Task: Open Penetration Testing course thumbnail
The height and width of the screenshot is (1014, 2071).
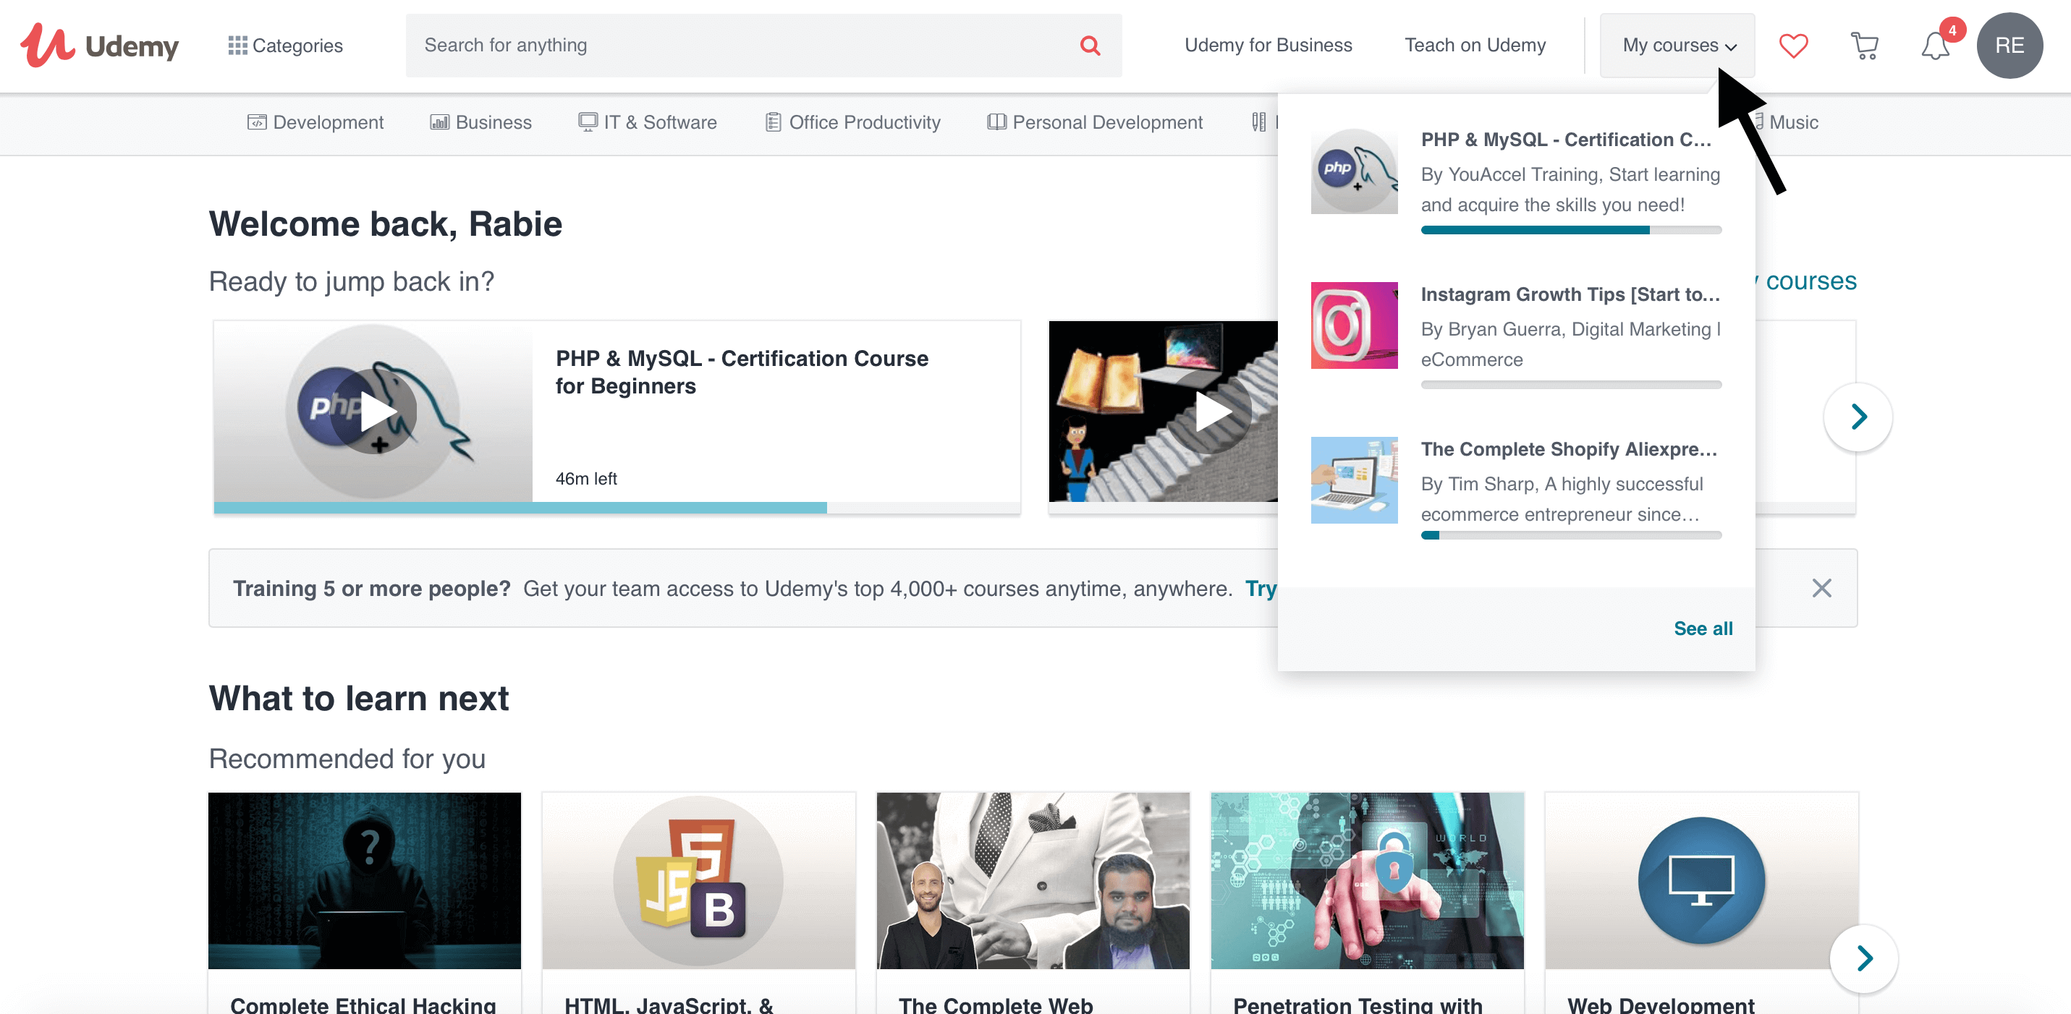Action: [1367, 881]
